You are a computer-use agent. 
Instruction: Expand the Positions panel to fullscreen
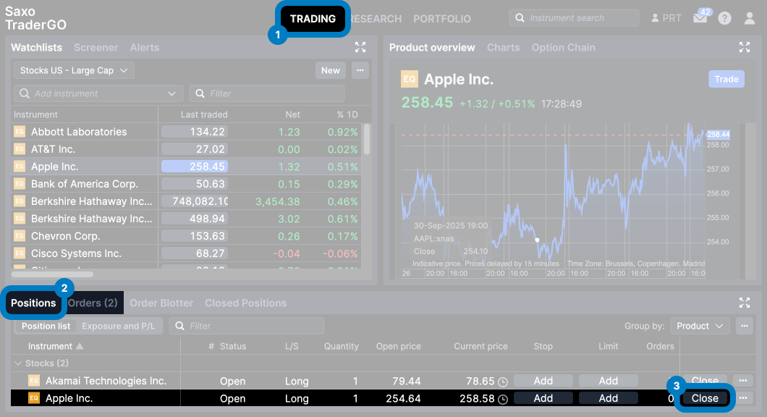pyautogui.click(x=744, y=303)
